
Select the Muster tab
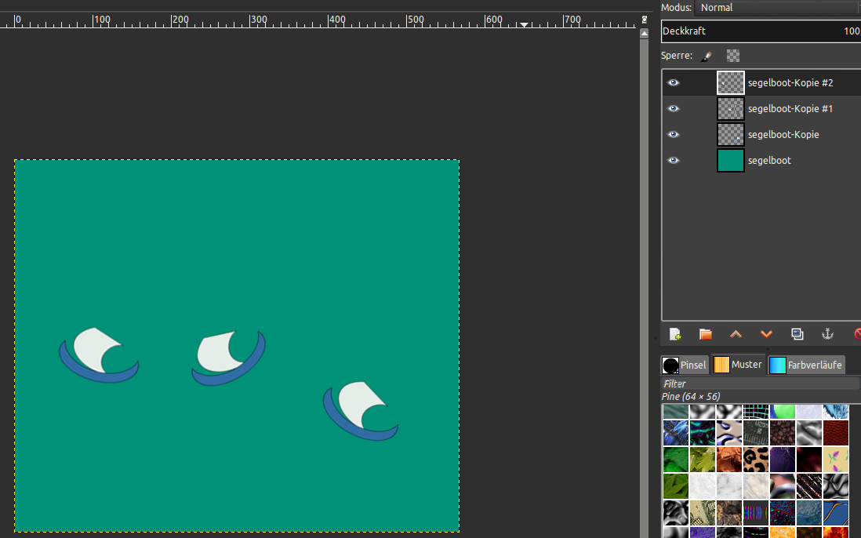738,365
